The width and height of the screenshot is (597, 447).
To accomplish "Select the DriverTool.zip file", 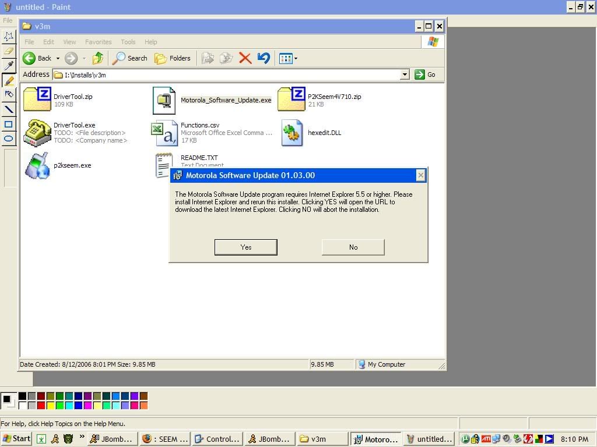I will pos(72,97).
